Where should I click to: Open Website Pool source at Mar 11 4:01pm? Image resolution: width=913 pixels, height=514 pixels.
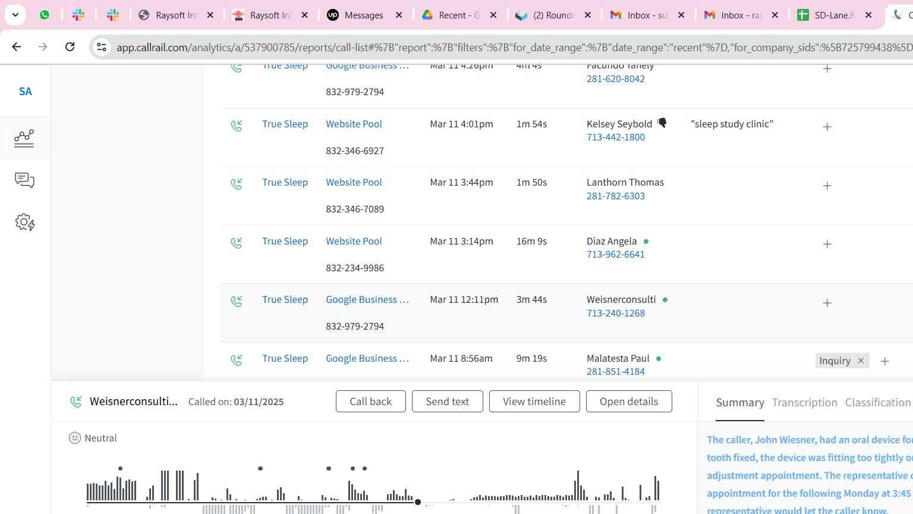coord(354,124)
